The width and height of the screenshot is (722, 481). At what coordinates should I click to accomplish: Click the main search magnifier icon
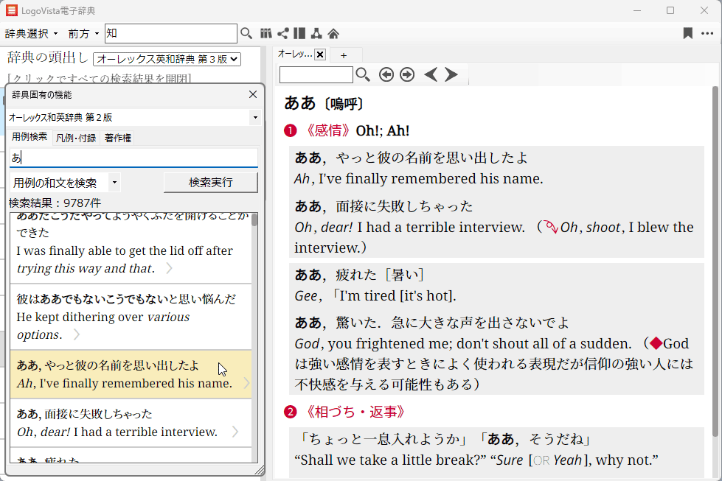pos(246,33)
